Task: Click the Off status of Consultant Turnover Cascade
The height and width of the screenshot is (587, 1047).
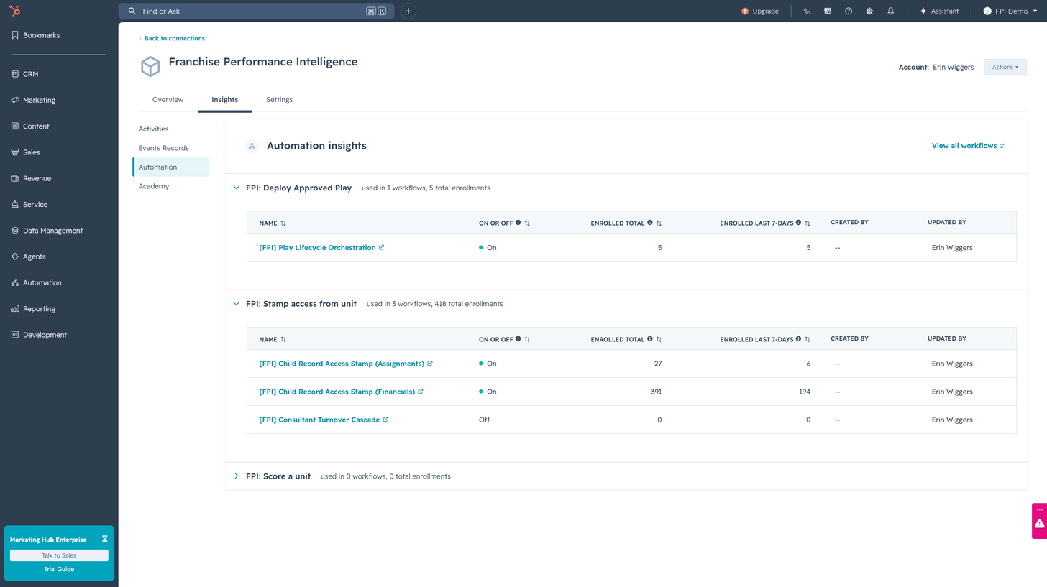Action: [485, 420]
